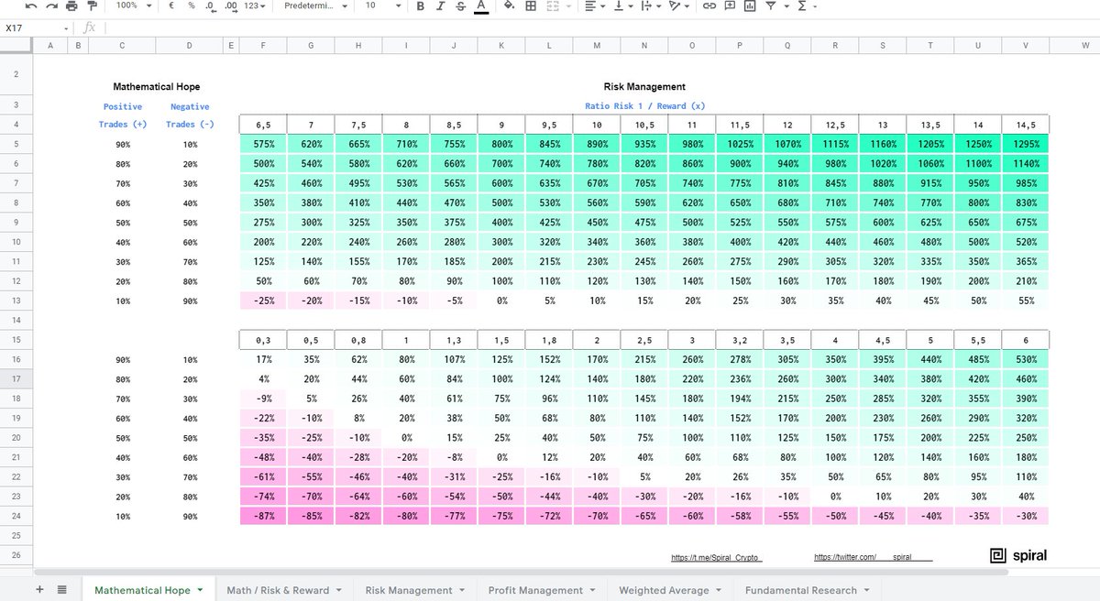Open the all sheets list
The height and width of the screenshot is (601, 1100).
point(61,590)
